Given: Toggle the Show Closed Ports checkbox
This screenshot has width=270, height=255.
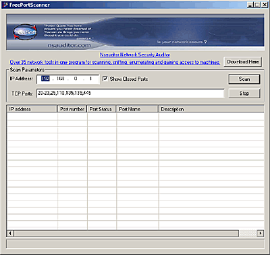Looking at the screenshot, I should (105, 79).
